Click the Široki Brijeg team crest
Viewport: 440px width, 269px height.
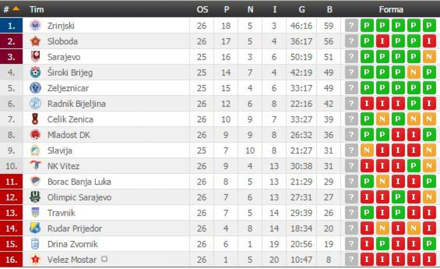click(x=35, y=73)
